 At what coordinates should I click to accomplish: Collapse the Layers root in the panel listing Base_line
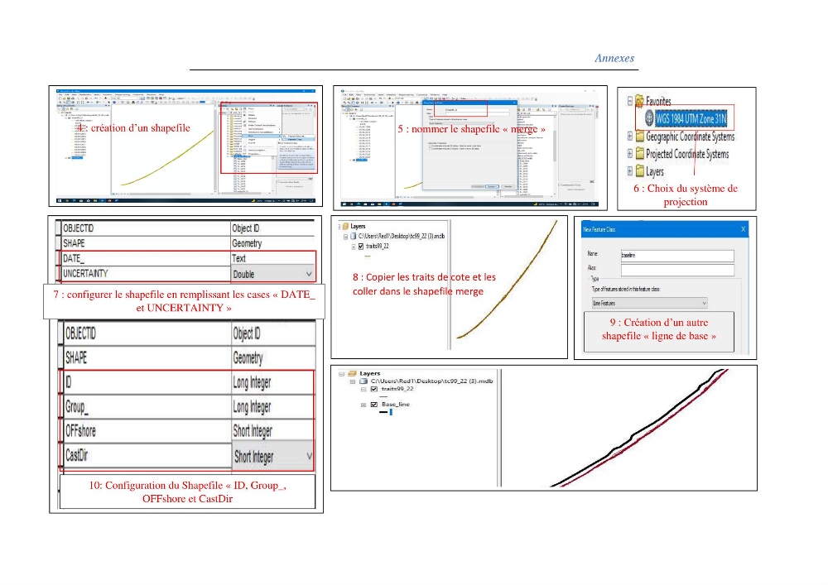341,373
